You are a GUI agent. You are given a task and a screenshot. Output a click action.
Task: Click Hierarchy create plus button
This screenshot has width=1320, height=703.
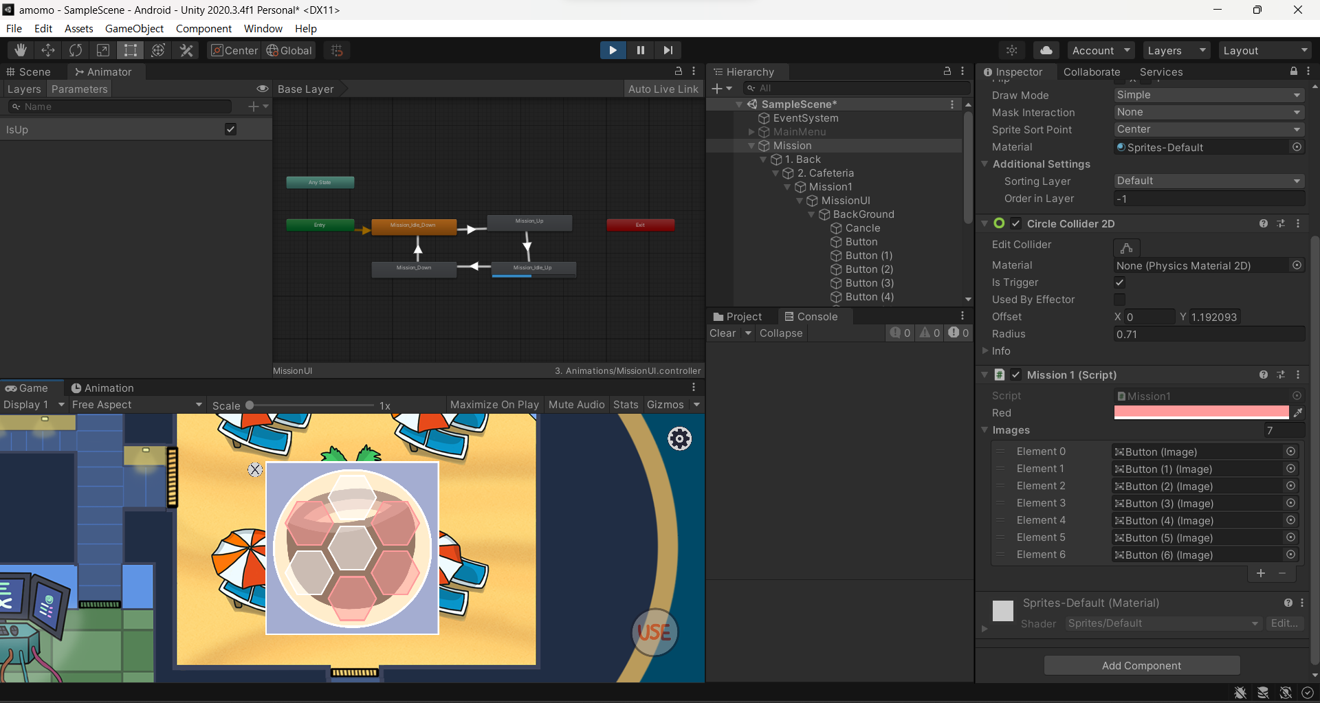[x=721, y=89]
